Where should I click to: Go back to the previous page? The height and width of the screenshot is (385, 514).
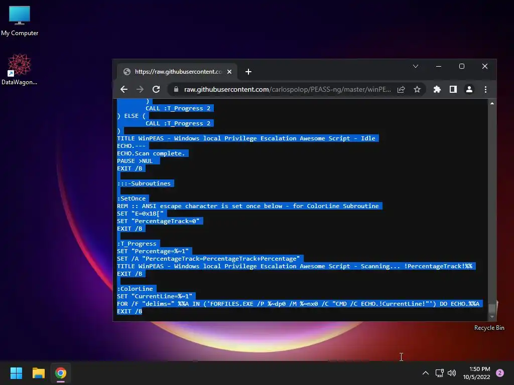pyautogui.click(x=124, y=89)
